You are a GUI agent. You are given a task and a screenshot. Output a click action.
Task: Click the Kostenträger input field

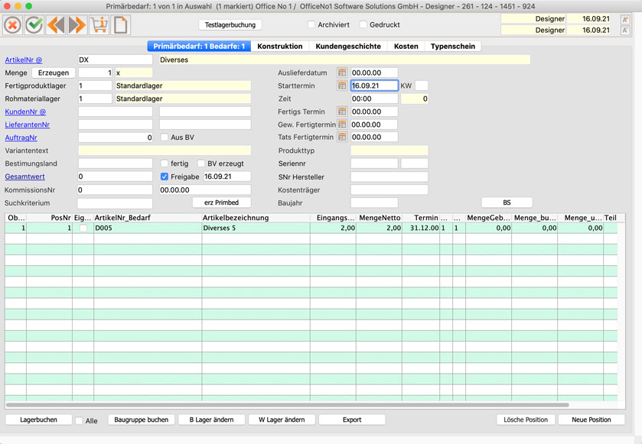(x=389, y=190)
